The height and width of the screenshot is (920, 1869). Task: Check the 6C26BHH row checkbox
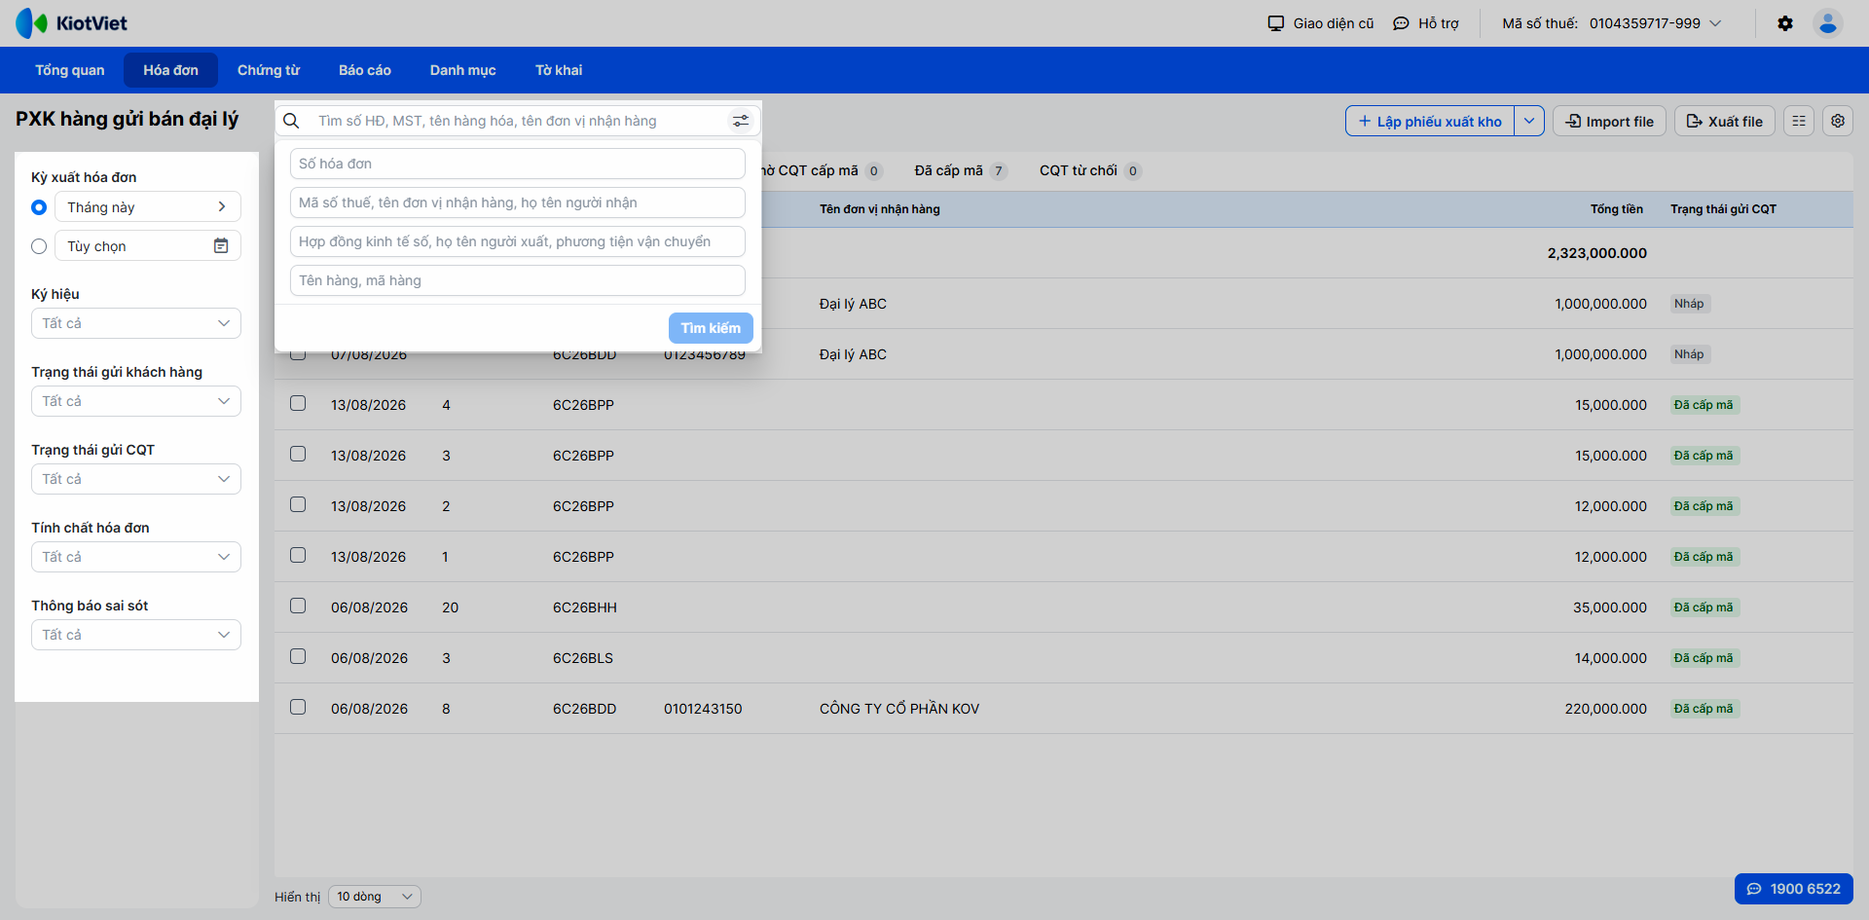coord(298,606)
